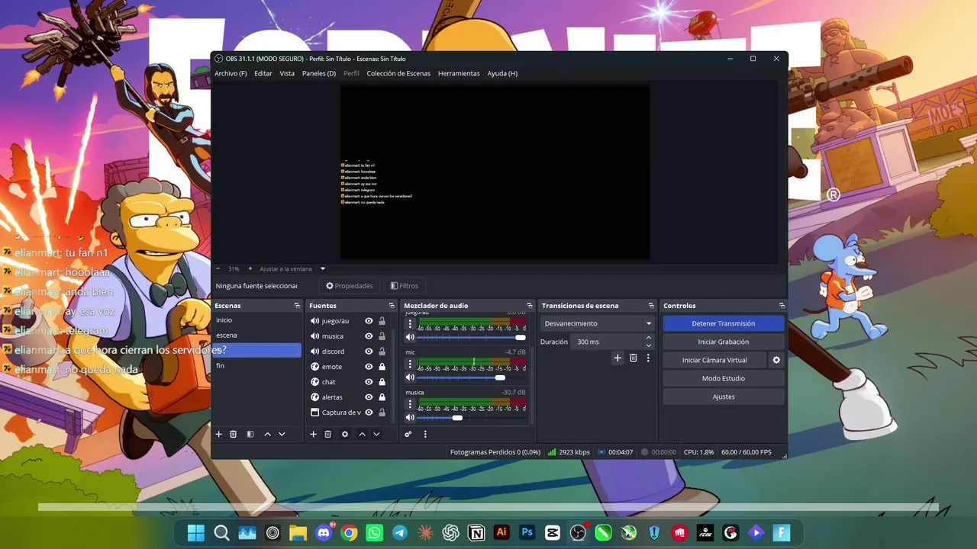Mute the mic audio channel

coord(410,377)
